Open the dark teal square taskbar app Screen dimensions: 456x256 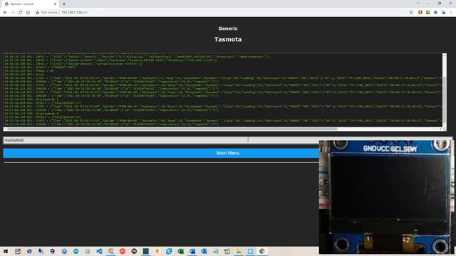145,251
